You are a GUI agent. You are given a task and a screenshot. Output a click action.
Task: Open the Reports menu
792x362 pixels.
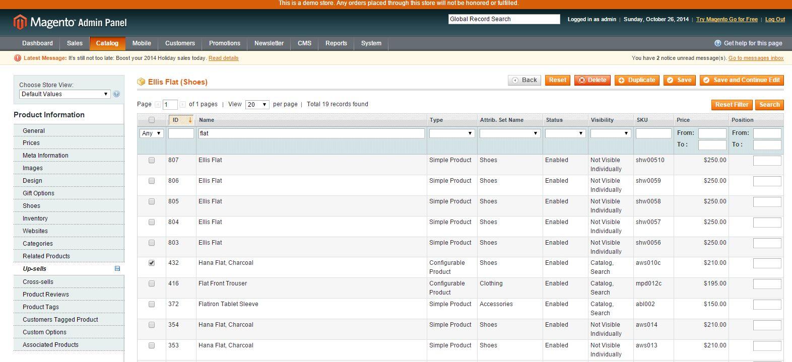[x=336, y=43]
